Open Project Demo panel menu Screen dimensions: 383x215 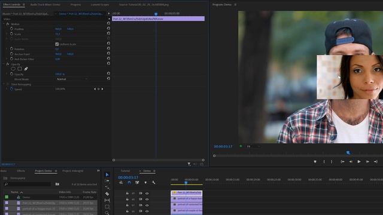click(56, 171)
